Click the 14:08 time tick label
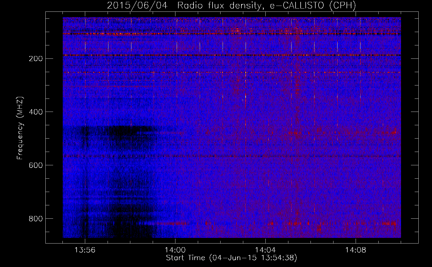Screen dimensions: 432x267 click(x=356, y=250)
